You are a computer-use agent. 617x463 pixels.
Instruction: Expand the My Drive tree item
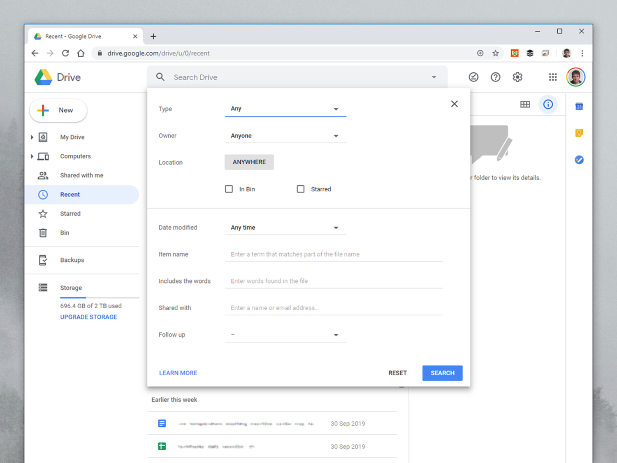pyautogui.click(x=32, y=137)
